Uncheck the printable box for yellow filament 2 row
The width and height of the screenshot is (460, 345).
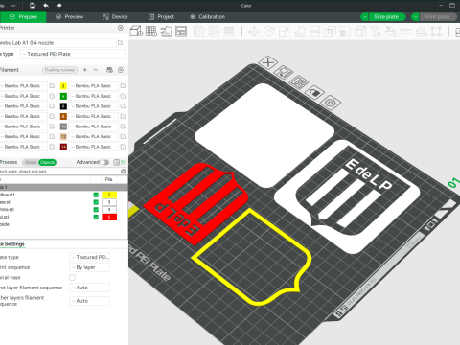[96, 195]
